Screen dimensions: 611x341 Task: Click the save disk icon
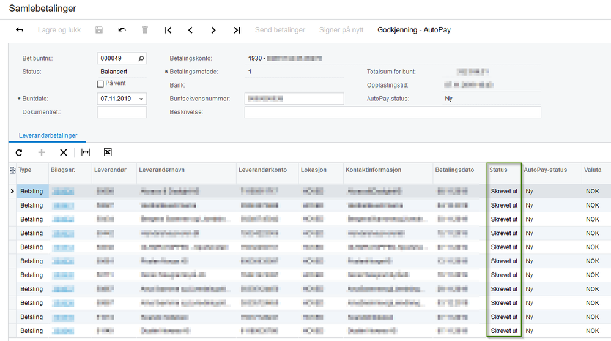99,30
